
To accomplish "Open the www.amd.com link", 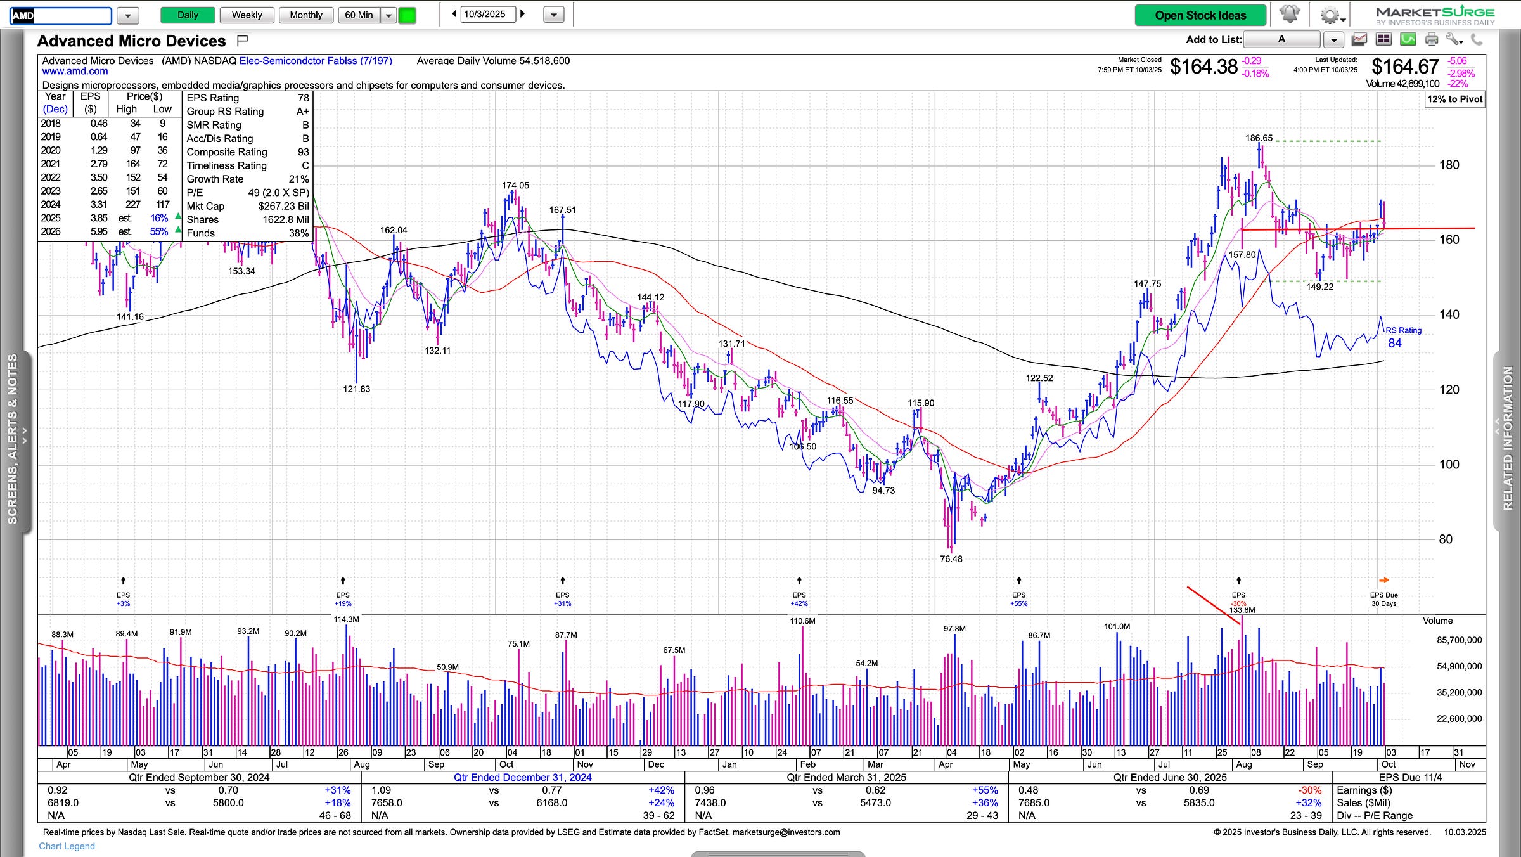I will 75,72.
